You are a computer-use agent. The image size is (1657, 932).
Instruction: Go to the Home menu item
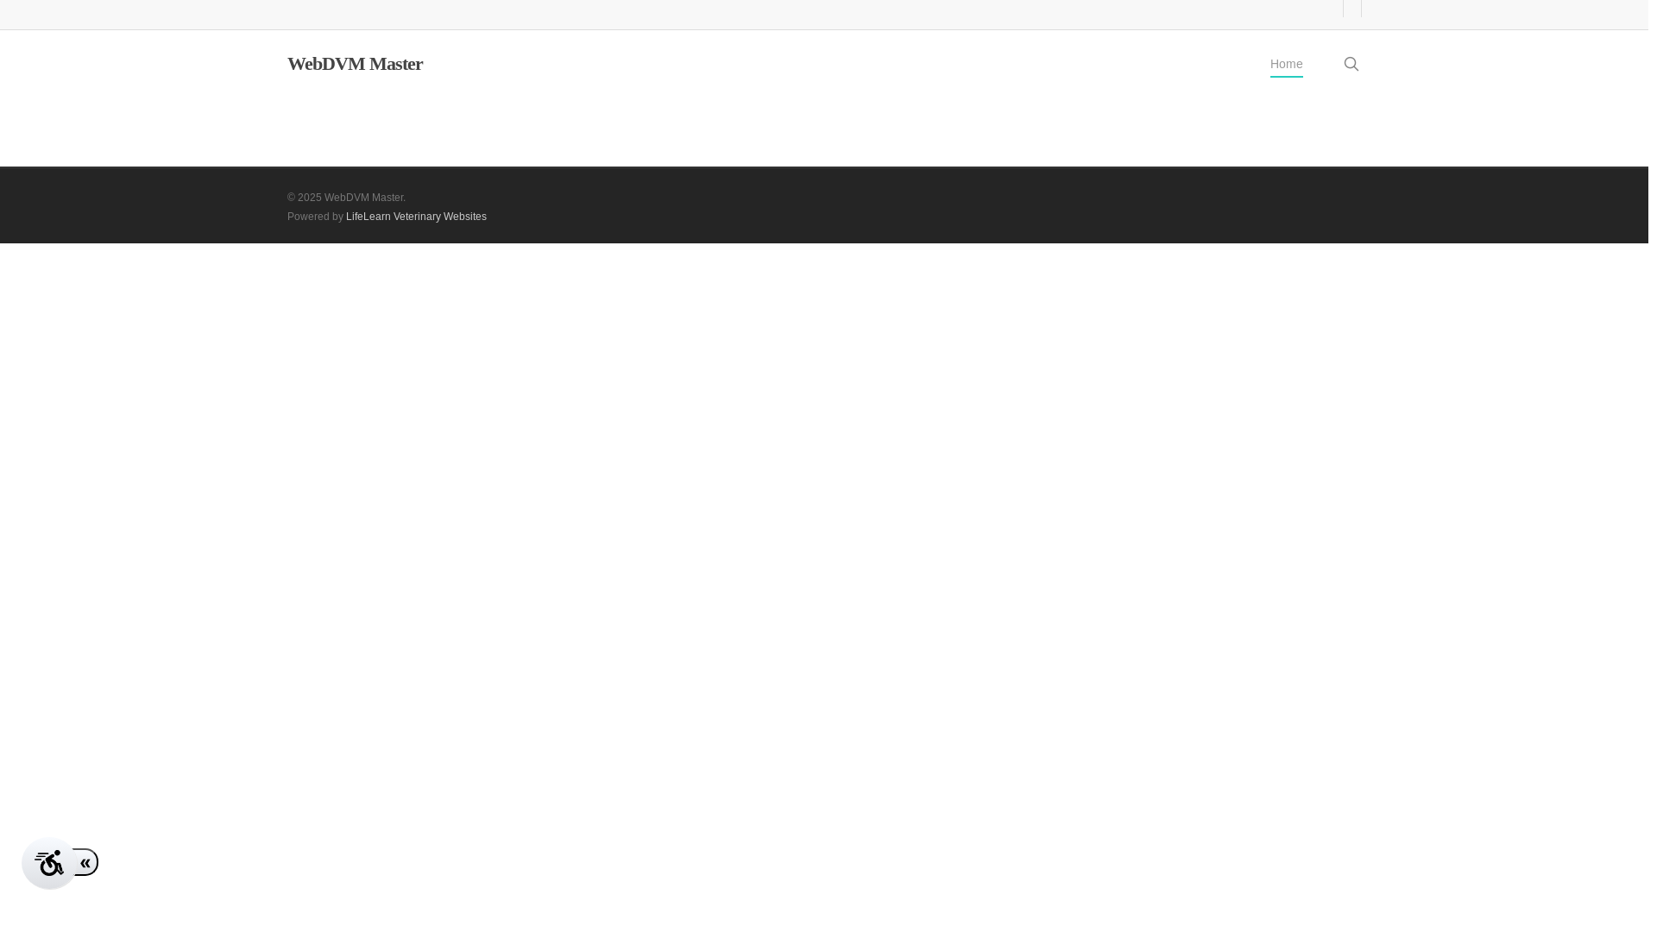pos(1286,64)
